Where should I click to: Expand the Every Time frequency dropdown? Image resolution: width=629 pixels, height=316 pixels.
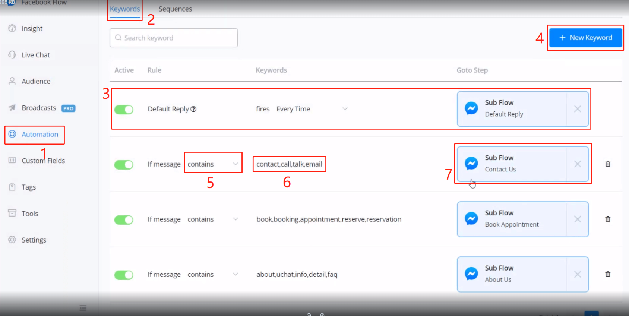click(345, 109)
